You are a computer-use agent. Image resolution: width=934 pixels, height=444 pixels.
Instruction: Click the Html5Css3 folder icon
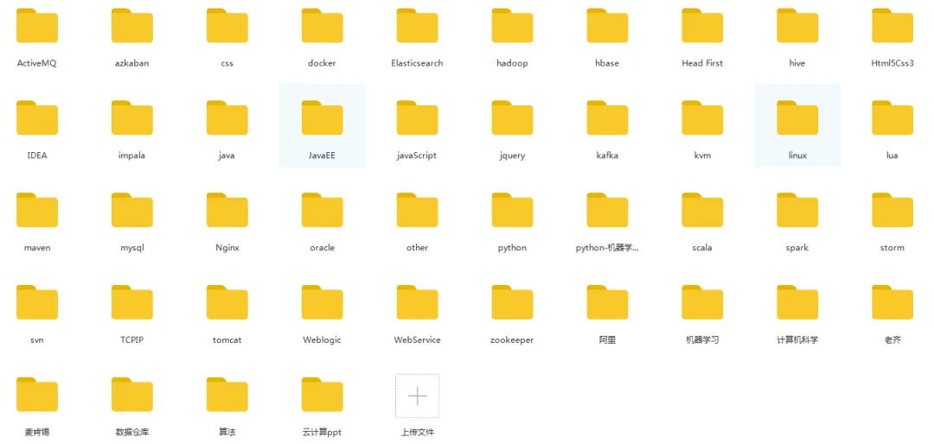(892, 26)
